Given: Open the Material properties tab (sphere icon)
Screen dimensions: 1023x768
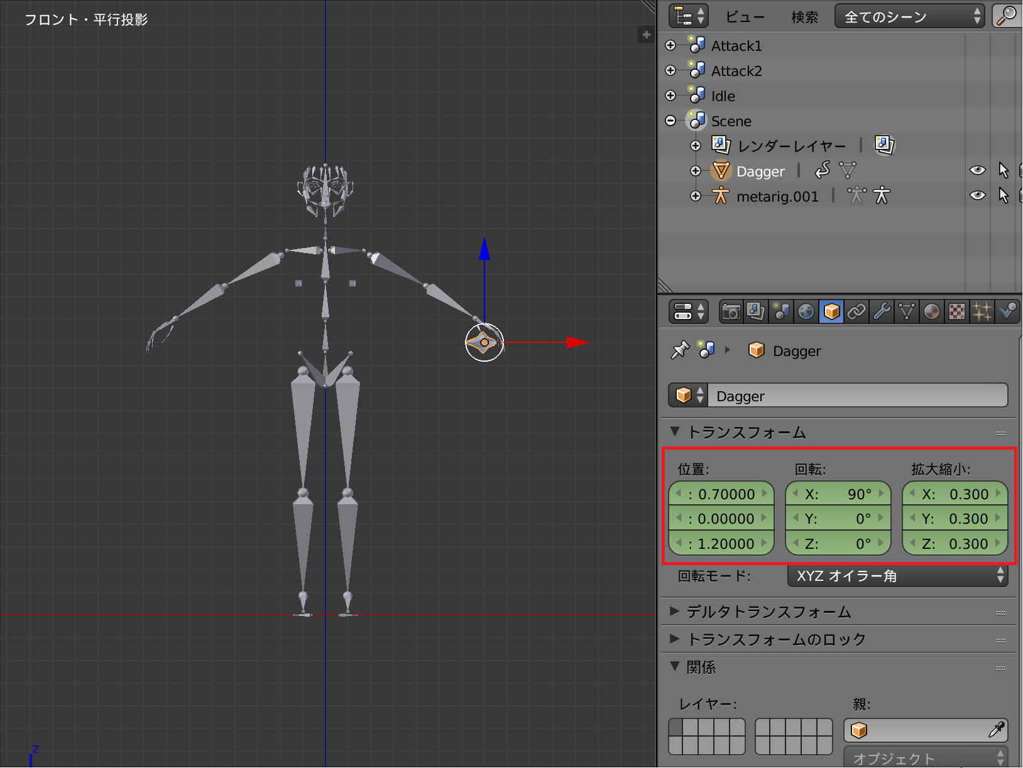Looking at the screenshot, I should pyautogui.click(x=932, y=311).
